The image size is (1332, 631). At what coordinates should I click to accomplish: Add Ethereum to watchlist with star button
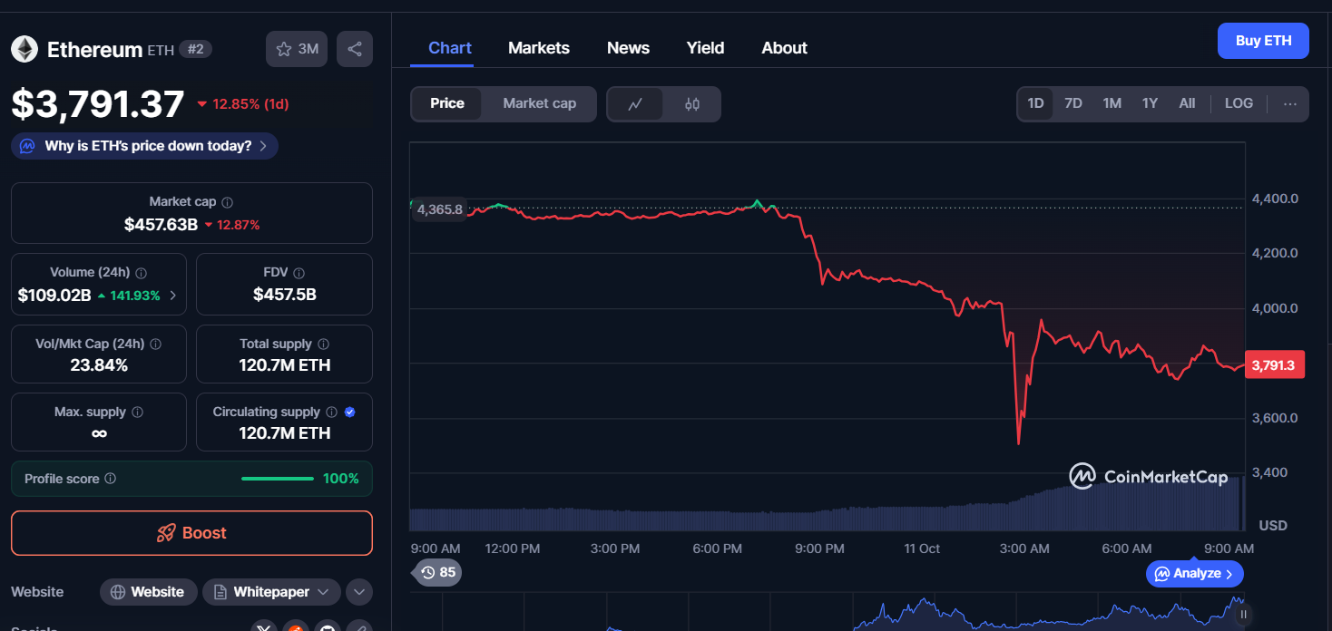point(297,49)
